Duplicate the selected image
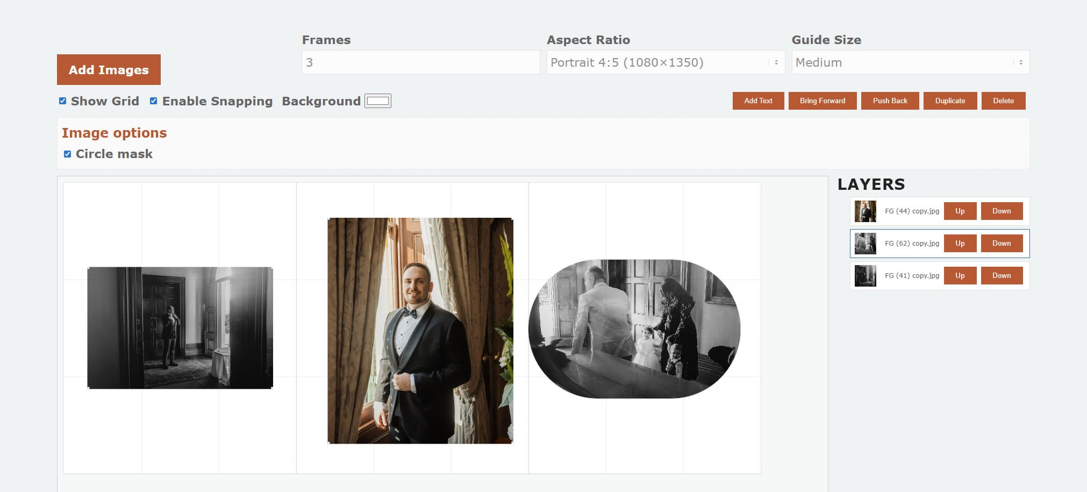Screen dimensions: 1087x492 pos(950,101)
